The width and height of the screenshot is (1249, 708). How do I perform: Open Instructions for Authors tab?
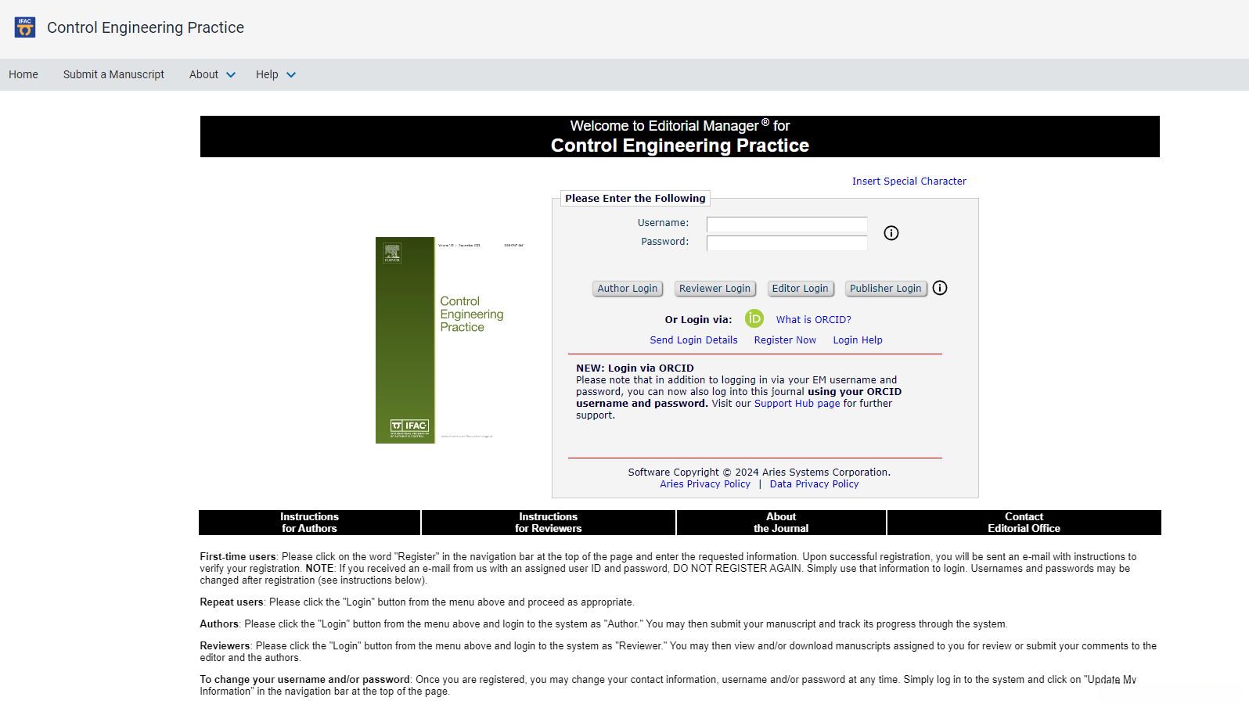coord(310,523)
